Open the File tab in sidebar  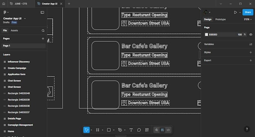(5, 30)
